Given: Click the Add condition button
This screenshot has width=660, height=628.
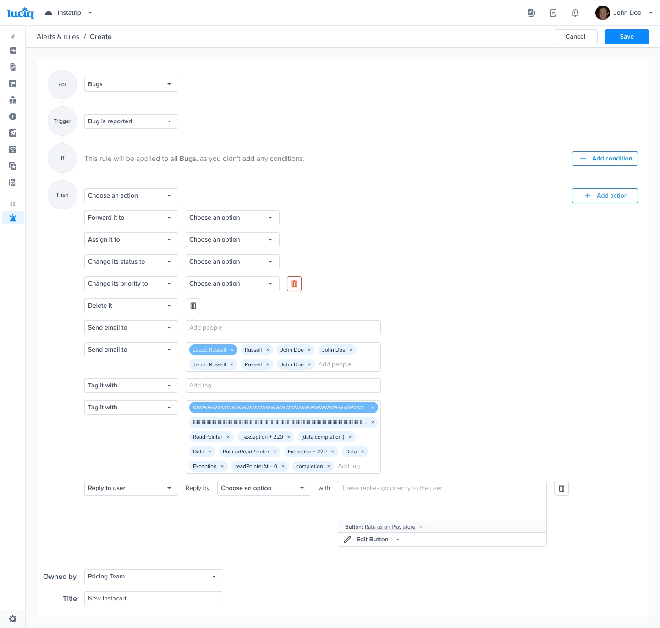Looking at the screenshot, I should (x=605, y=159).
